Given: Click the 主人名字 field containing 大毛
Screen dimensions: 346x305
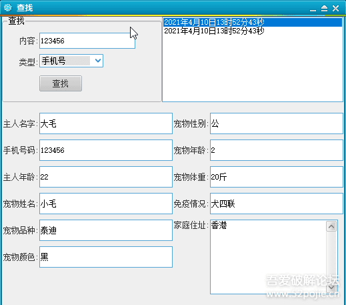Looking at the screenshot, I should pos(106,123).
